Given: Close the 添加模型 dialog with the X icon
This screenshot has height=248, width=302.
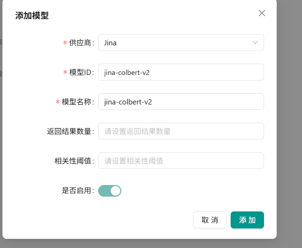Looking at the screenshot, I should click(262, 13).
